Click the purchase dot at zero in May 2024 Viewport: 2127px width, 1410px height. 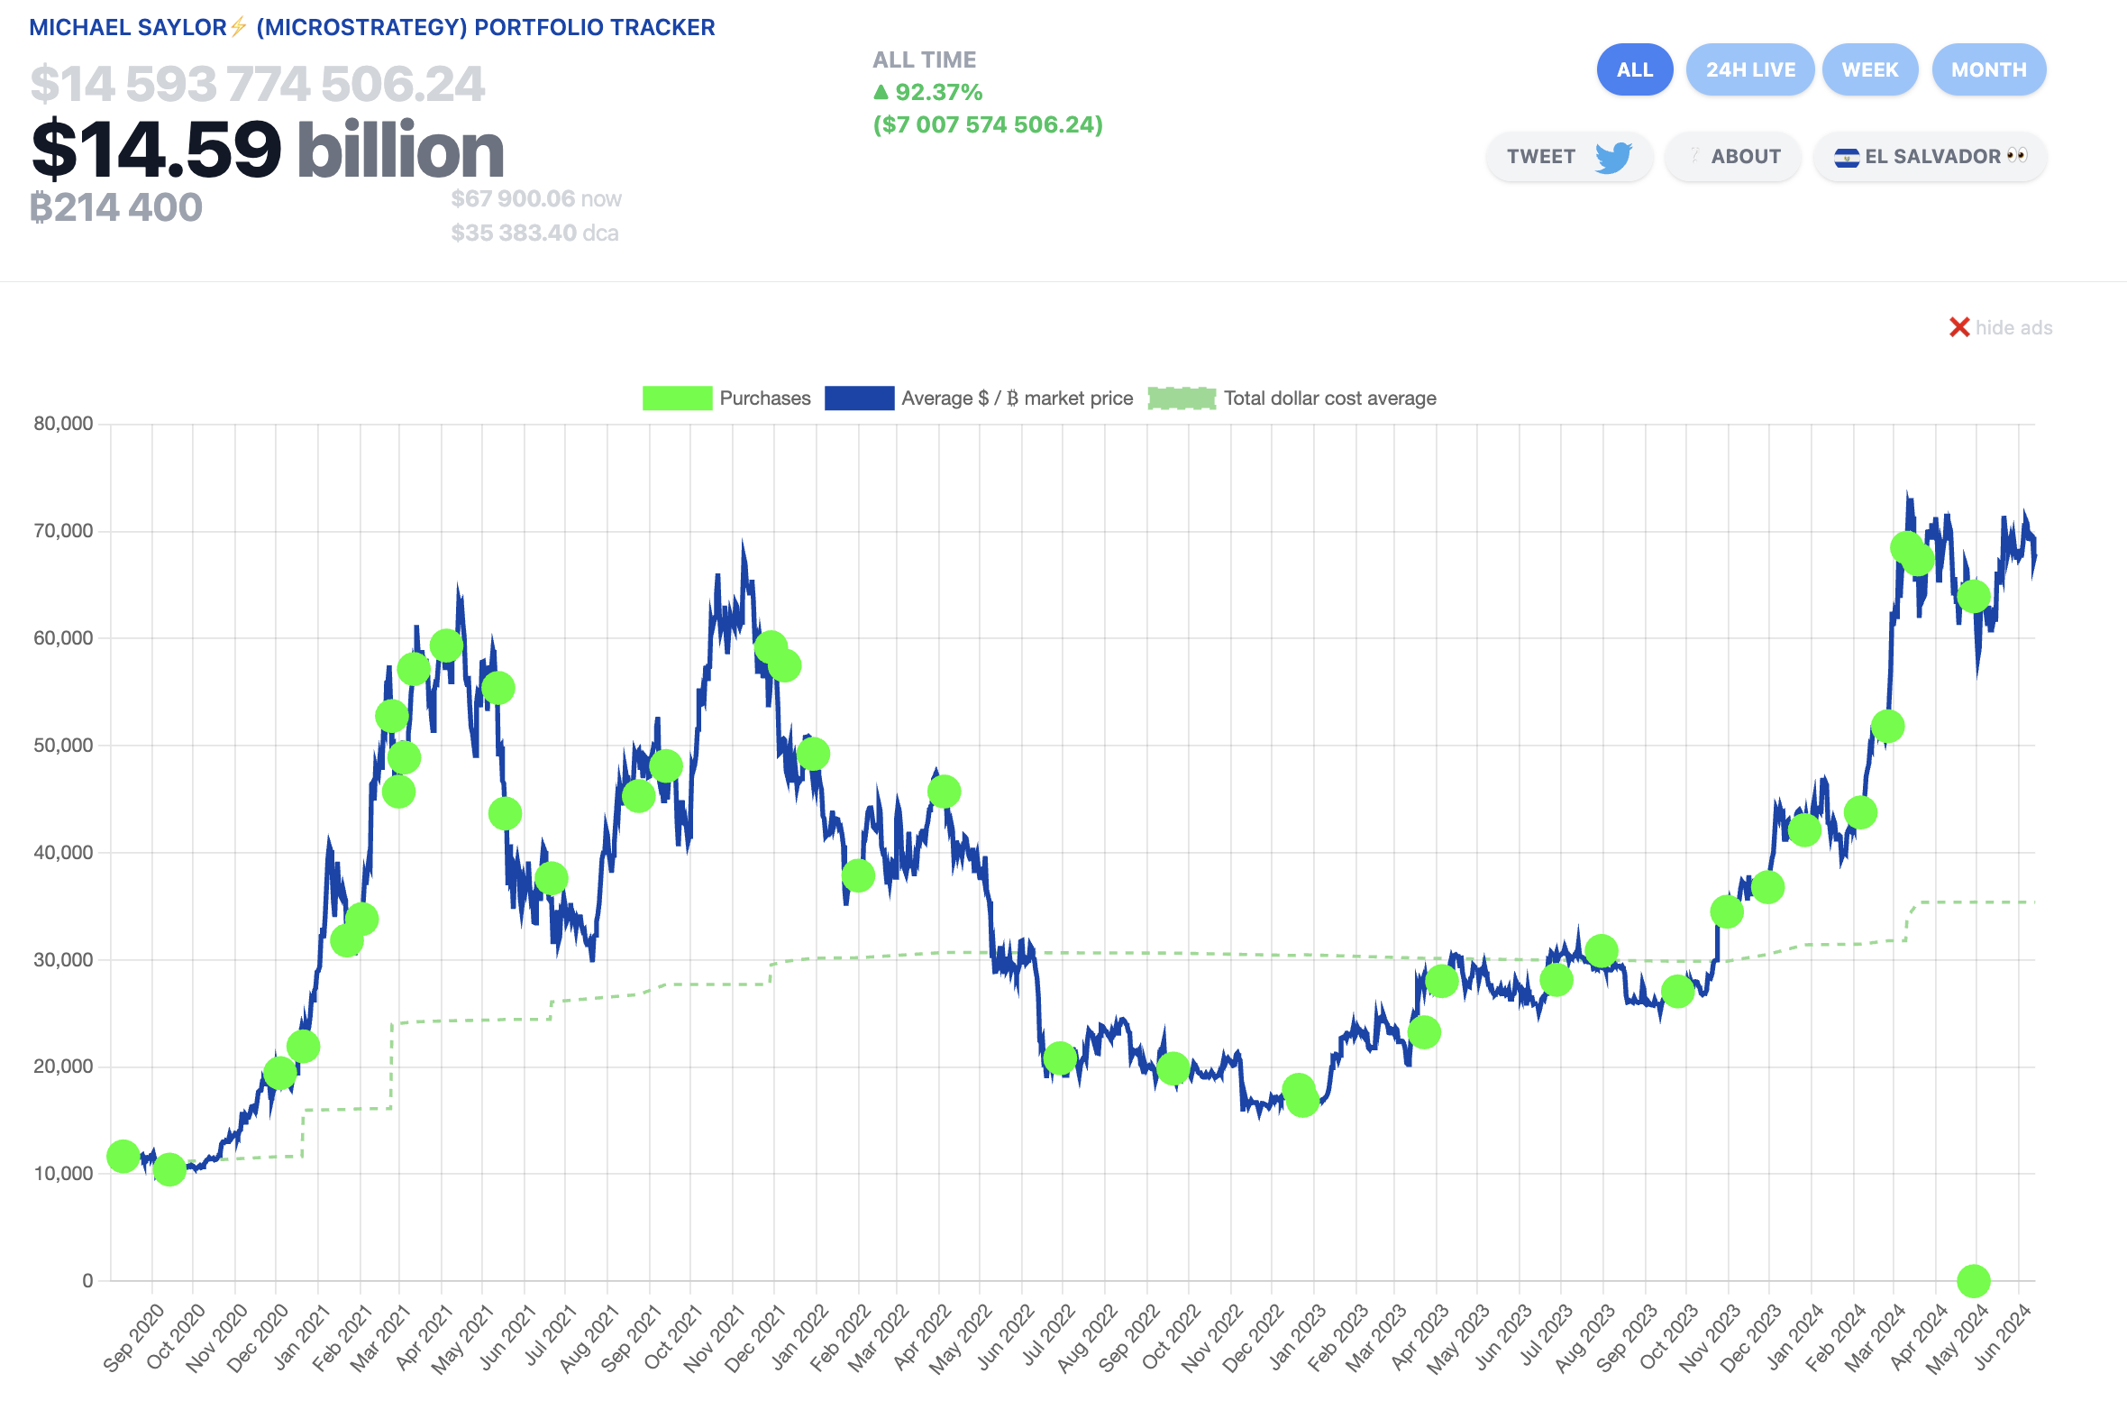(x=1973, y=1280)
